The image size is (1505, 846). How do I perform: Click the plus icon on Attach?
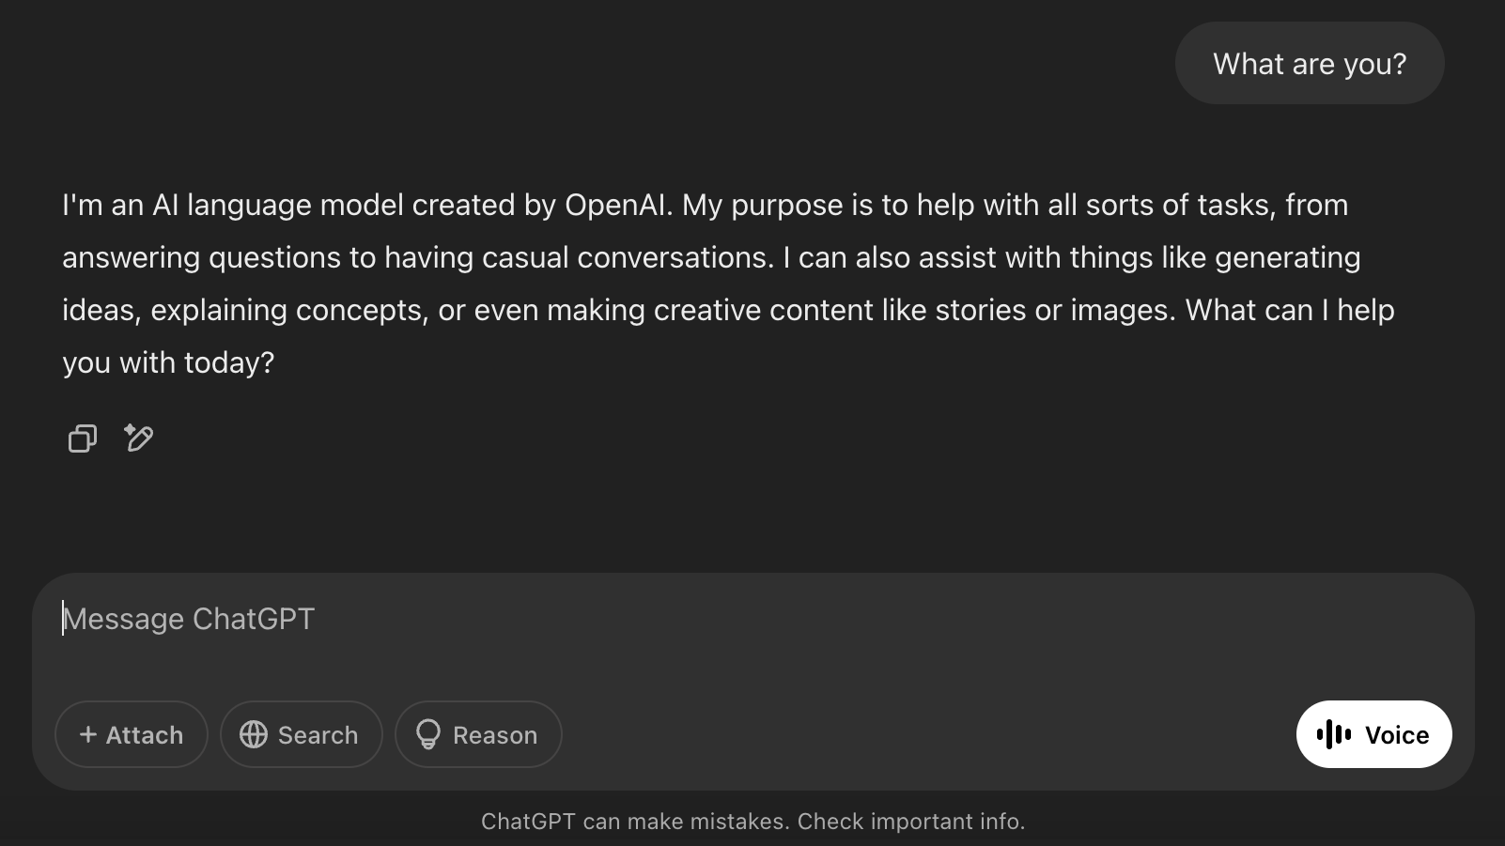coord(88,734)
